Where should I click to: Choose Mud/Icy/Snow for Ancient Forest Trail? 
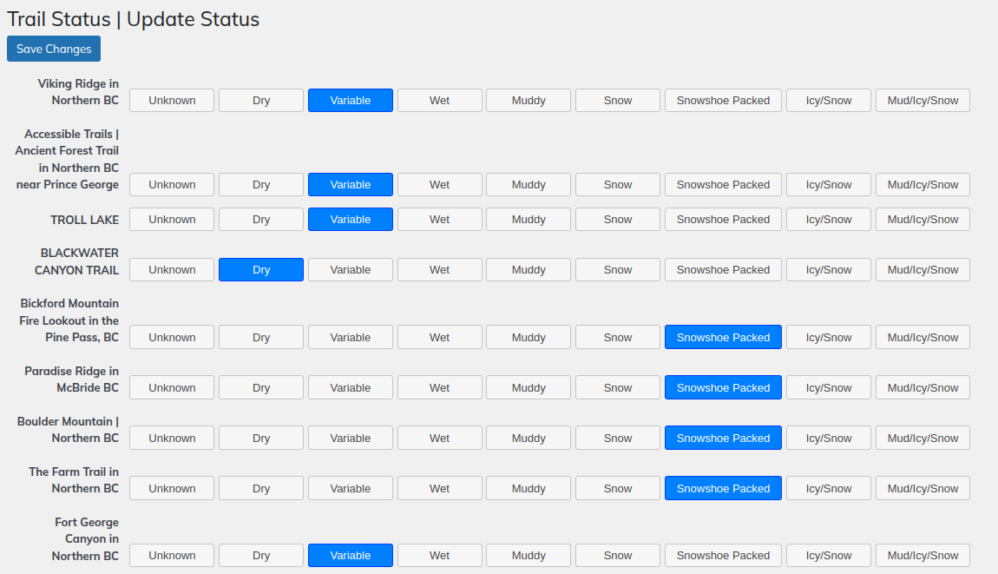[x=922, y=185]
